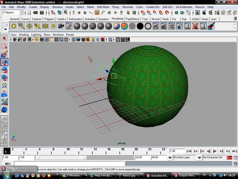Activate the Rotate tool
This screenshot has width=238, height=179.
4,70
